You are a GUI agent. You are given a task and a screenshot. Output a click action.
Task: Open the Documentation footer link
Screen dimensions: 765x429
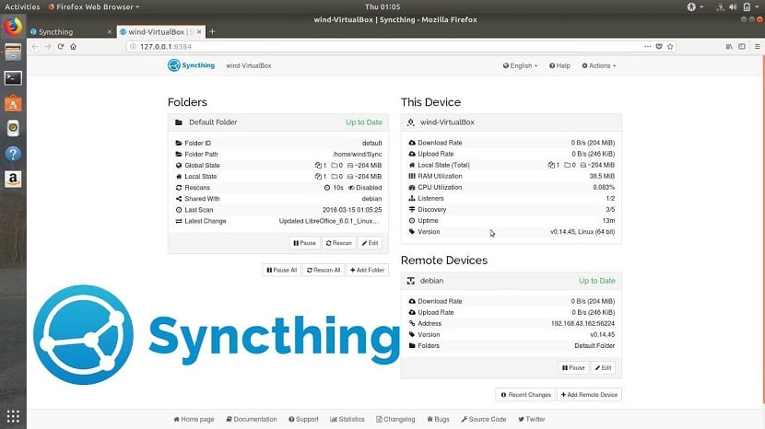click(x=252, y=419)
